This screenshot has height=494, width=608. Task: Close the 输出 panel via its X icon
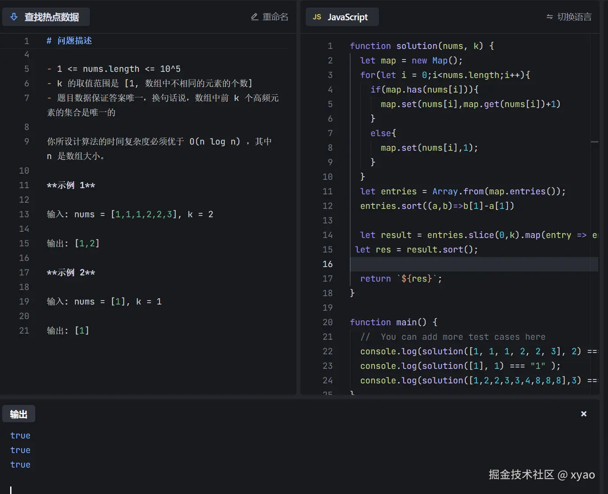(x=583, y=413)
